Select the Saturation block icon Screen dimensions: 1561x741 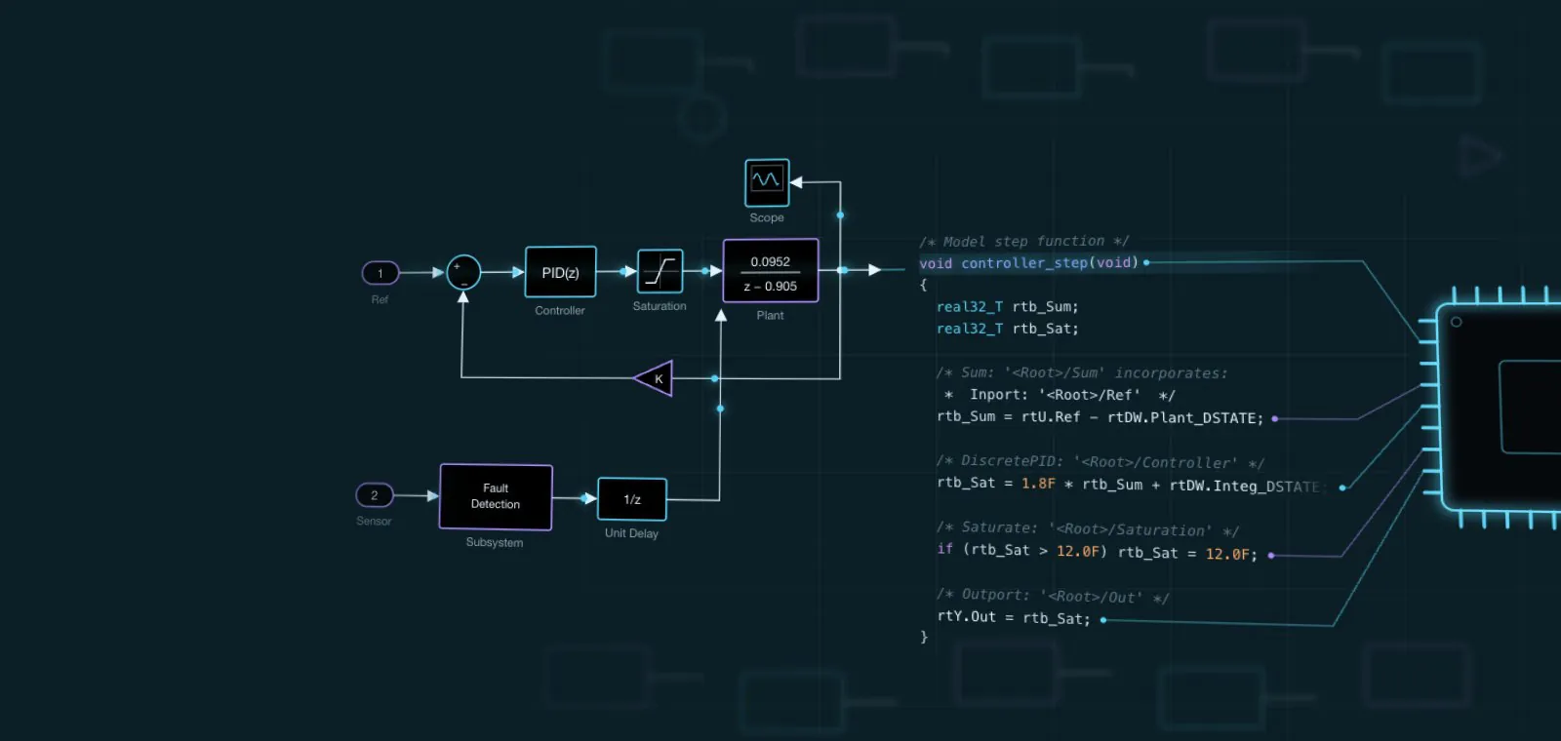pyautogui.click(x=660, y=271)
